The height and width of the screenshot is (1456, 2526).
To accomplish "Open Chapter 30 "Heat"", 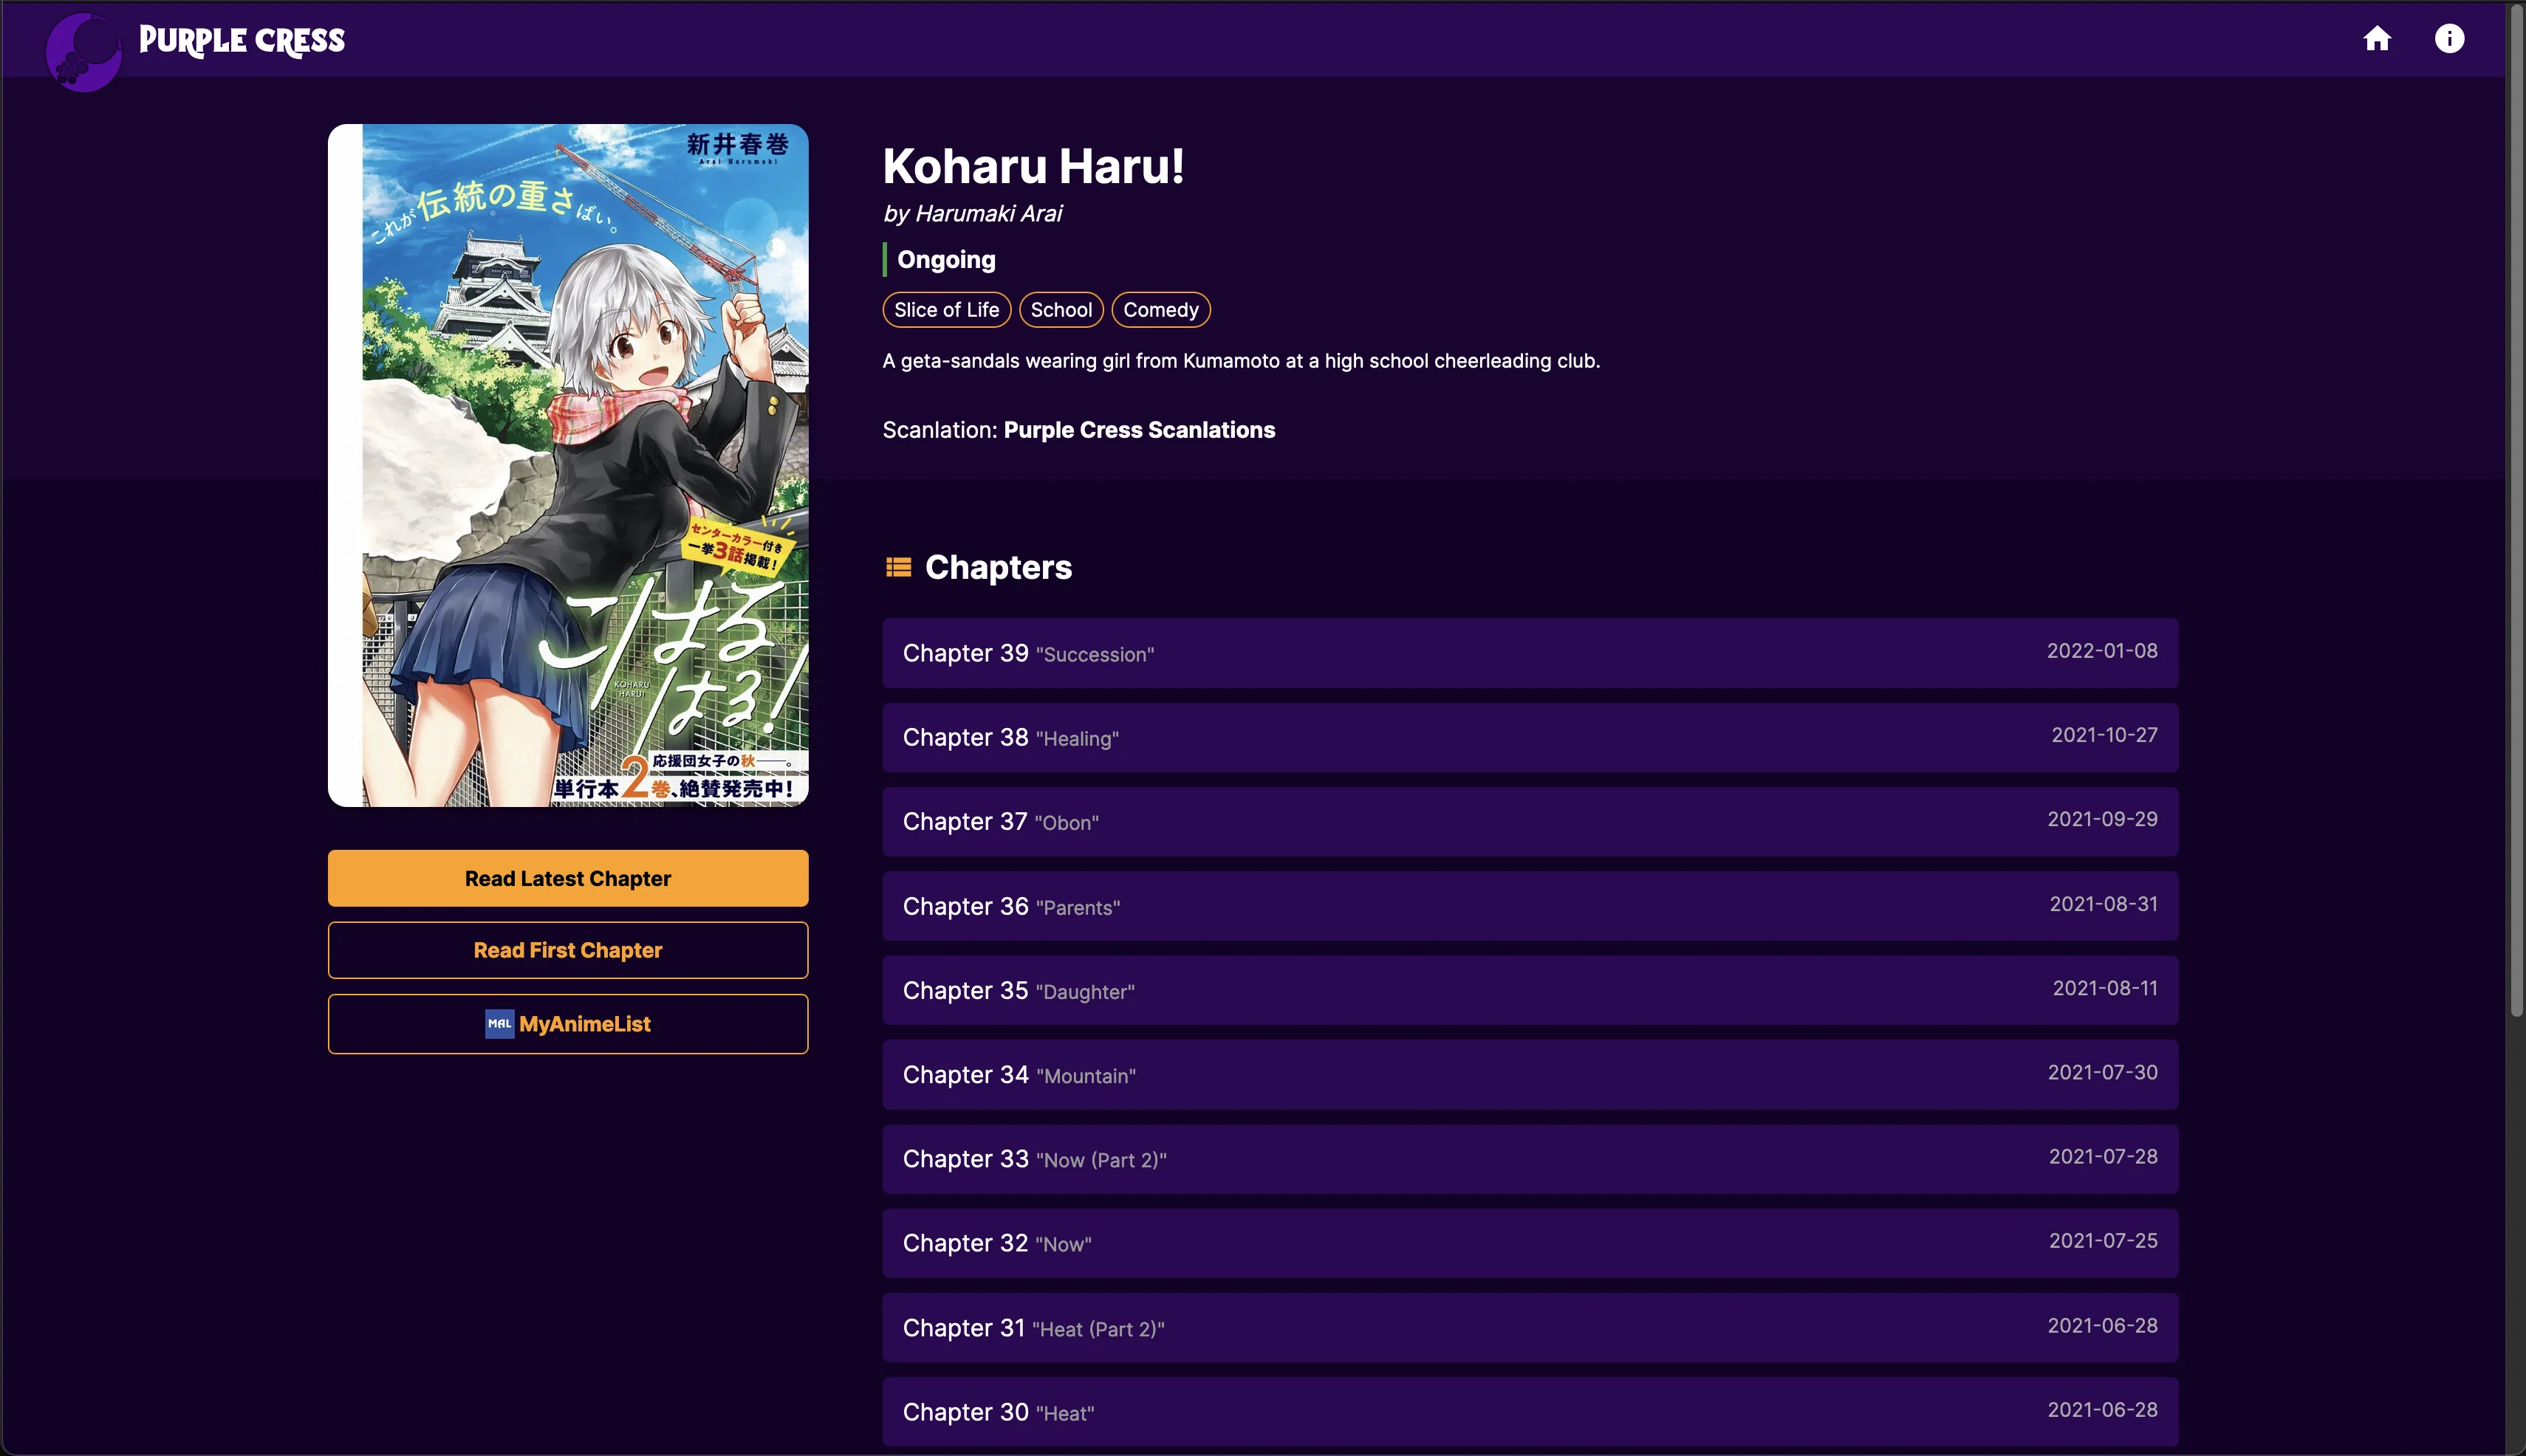I will 1529,1411.
